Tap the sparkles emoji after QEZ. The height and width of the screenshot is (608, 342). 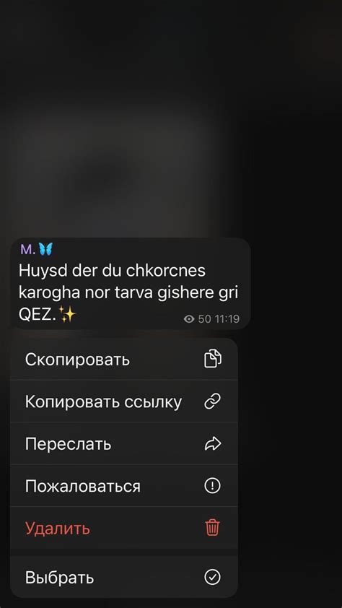coord(67,314)
